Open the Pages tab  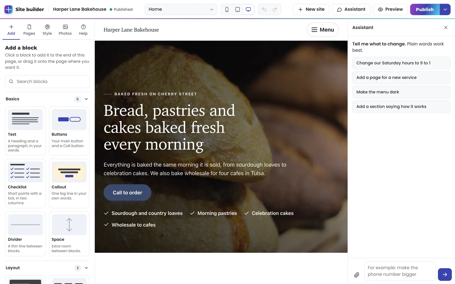tap(29, 30)
